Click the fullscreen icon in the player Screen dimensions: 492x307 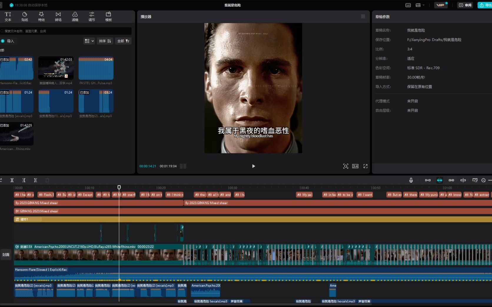tap(365, 166)
